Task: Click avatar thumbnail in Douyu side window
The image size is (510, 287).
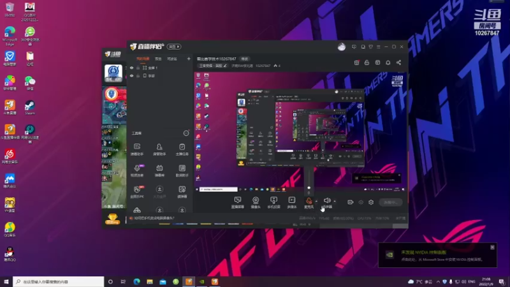Action: 113,73
